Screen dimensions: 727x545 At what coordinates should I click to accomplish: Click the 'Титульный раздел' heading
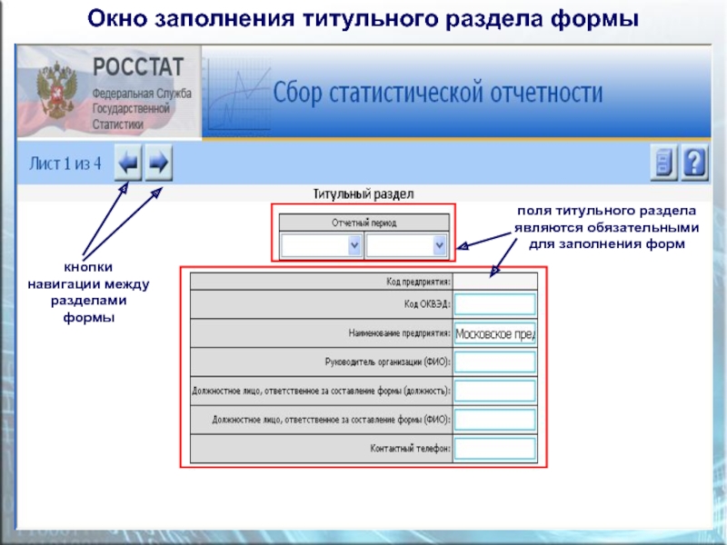tap(363, 194)
